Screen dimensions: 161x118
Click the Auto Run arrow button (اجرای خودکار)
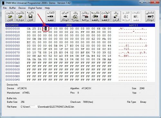pyautogui.click(x=65, y=16)
